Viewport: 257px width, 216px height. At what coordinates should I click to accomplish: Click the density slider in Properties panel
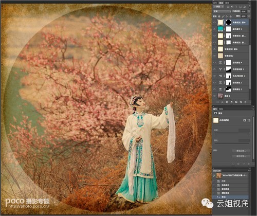232,133
